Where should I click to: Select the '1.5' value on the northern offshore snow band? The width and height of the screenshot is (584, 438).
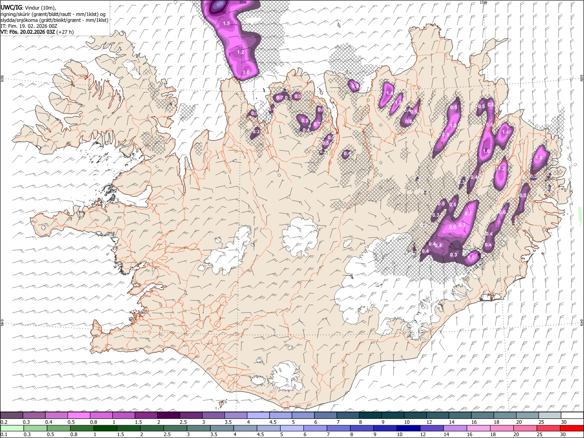pyautogui.click(x=226, y=23)
